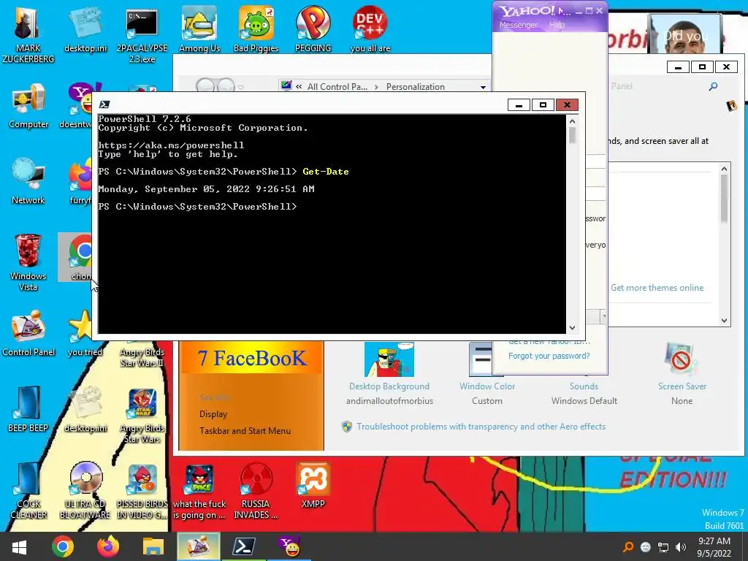Click the Windows Start button
The height and width of the screenshot is (561, 748).
(19, 546)
